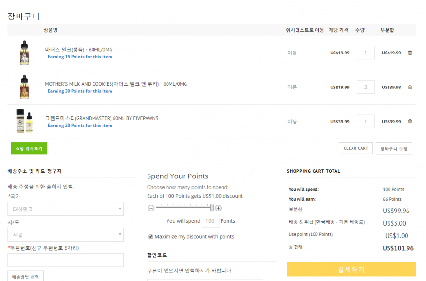Decrease points with the minus slider icon
This screenshot has height=281, width=426.
151,208
